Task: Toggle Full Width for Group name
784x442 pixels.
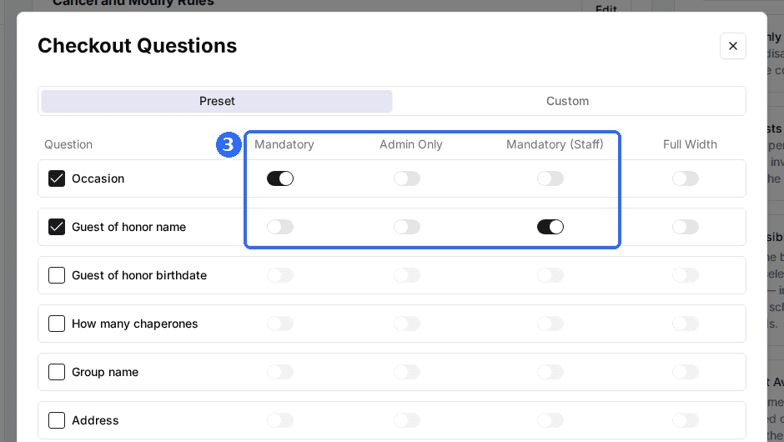Action: [x=686, y=372]
